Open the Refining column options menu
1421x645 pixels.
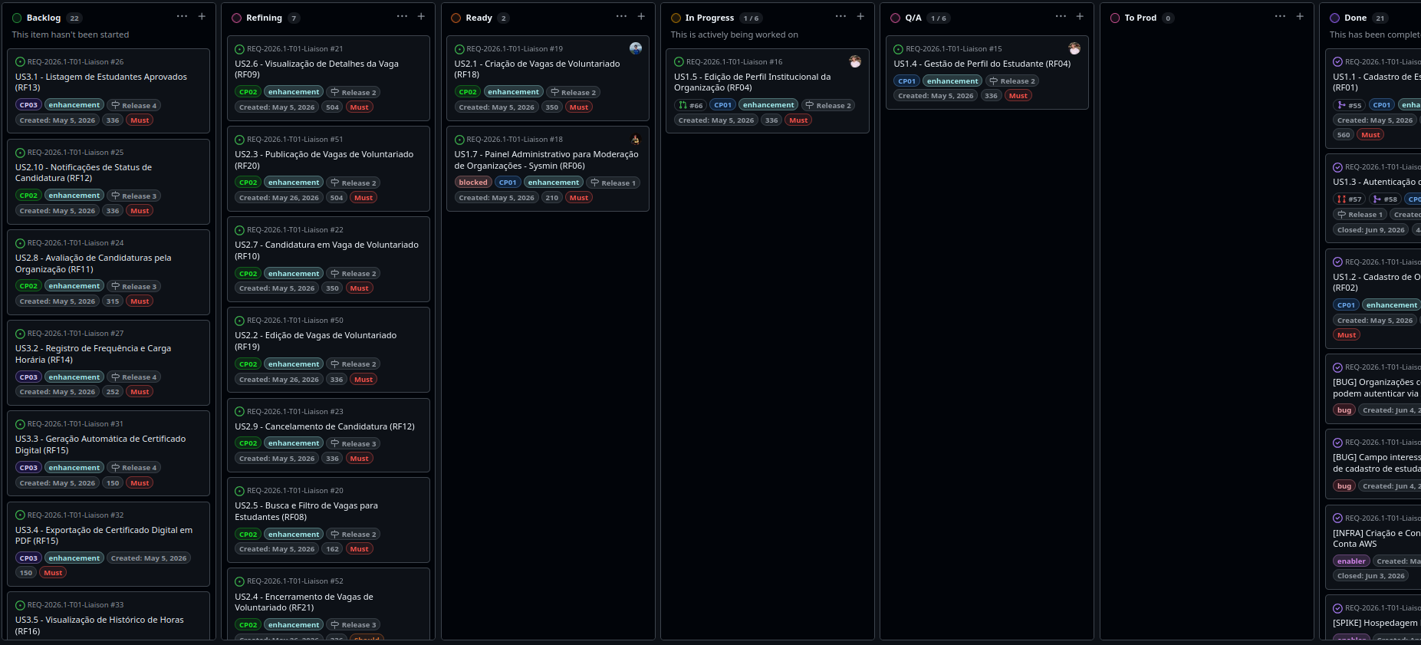click(x=402, y=16)
